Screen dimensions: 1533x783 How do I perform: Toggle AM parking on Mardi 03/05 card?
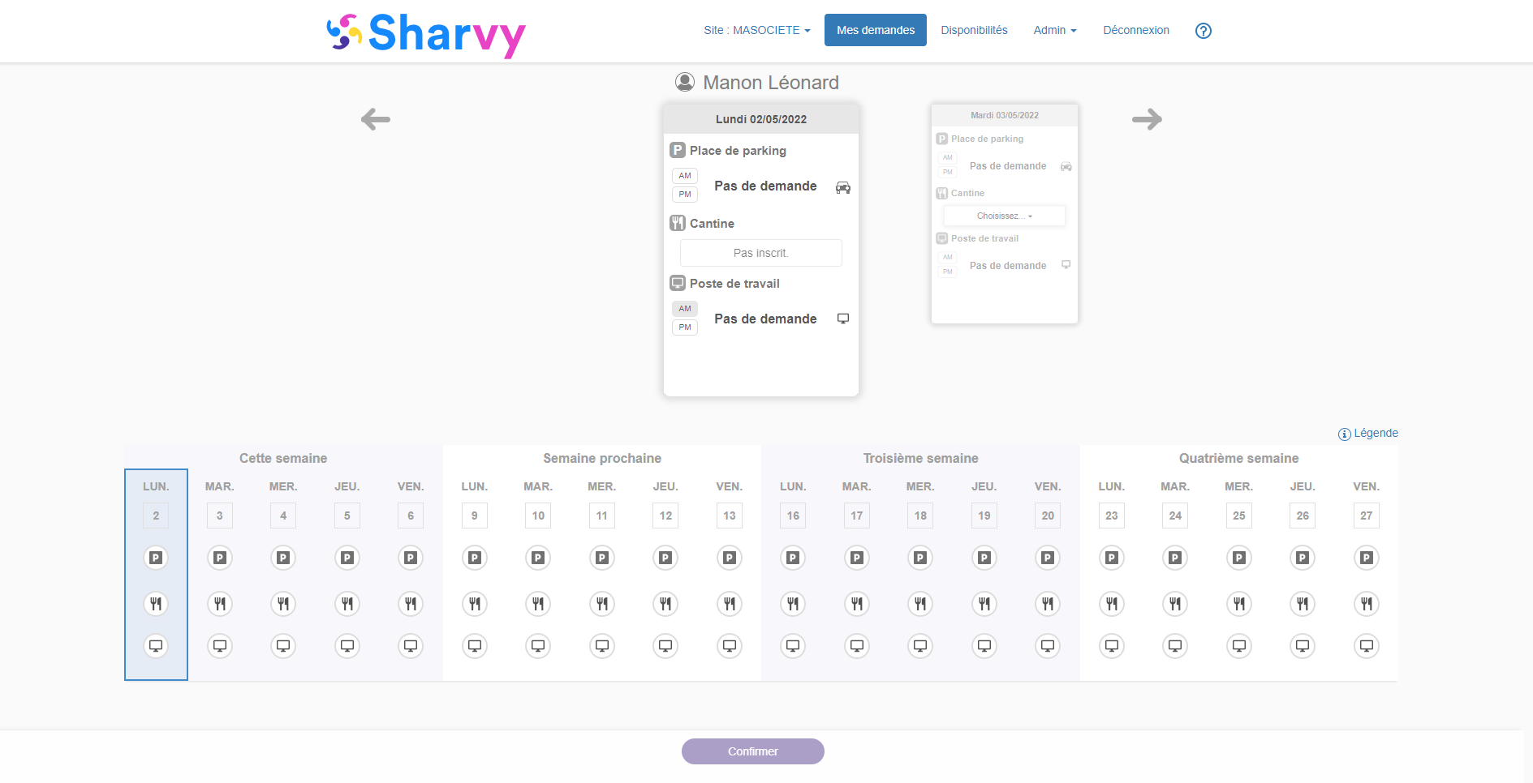948,157
